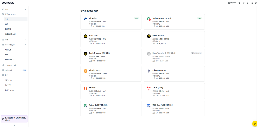Select 出金 in the sidebar

pos(16,24)
